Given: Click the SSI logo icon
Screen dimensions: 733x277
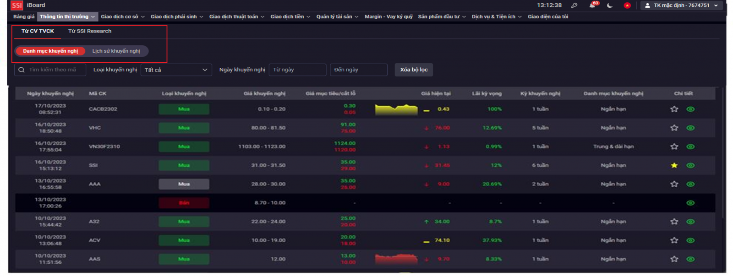Looking at the screenshot, I should point(17,5).
